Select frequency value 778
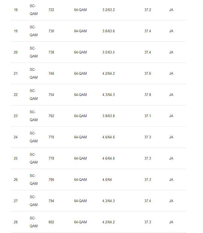The image size is (203, 233). tap(51, 159)
